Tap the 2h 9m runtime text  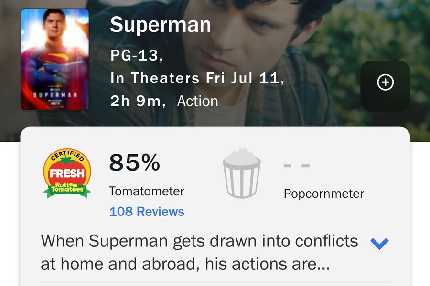pos(138,101)
